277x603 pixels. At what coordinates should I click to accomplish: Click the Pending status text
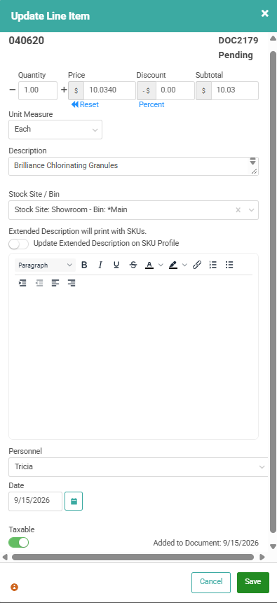point(236,55)
